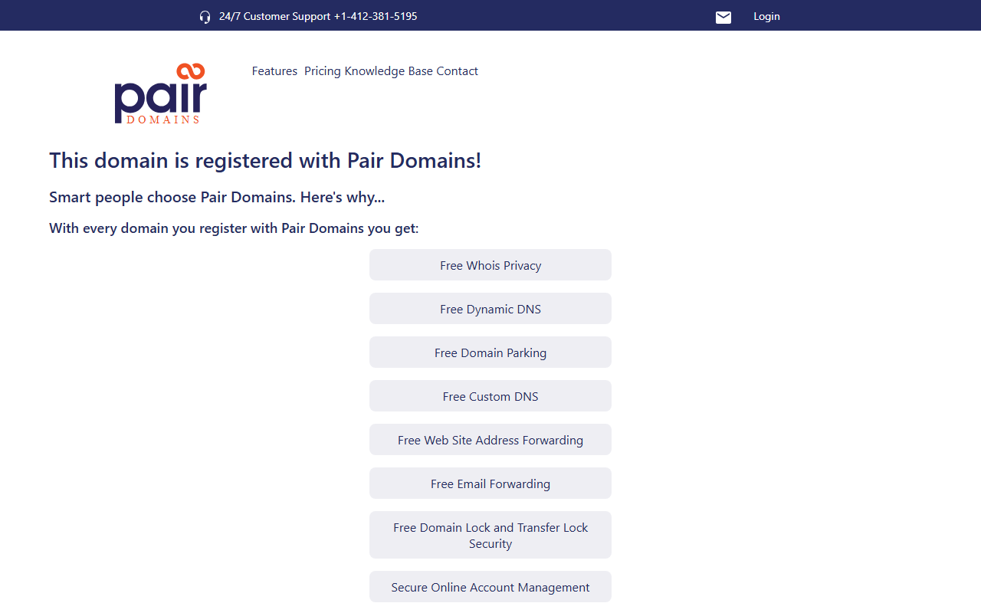Click the headset customer support icon
The height and width of the screenshot is (613, 981).
click(x=205, y=17)
